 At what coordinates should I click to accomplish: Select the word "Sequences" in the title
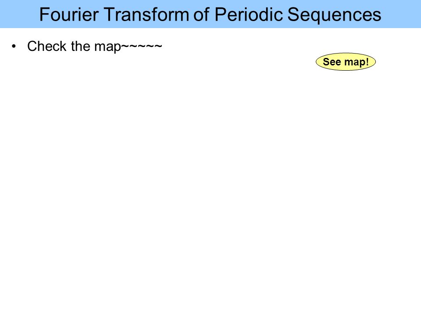(334, 15)
